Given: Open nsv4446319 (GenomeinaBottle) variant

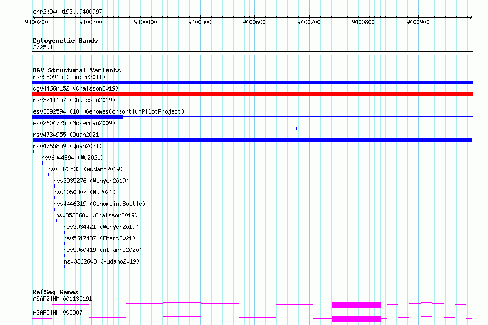Looking at the screenshot, I should point(99,204).
